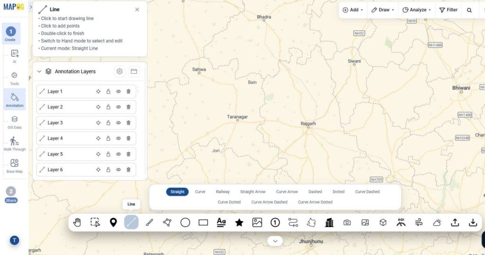Image resolution: width=485 pixels, height=255 pixels.
Task: Switch to Curve line mode
Action: (200, 192)
